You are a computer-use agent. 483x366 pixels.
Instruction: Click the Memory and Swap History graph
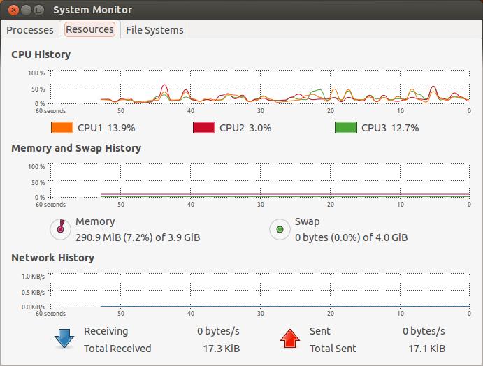(259, 181)
